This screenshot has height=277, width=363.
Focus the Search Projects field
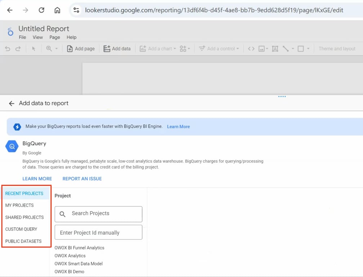(x=98, y=214)
